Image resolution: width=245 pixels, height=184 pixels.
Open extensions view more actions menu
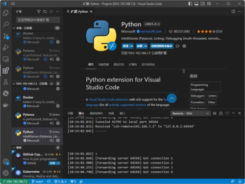(57, 11)
